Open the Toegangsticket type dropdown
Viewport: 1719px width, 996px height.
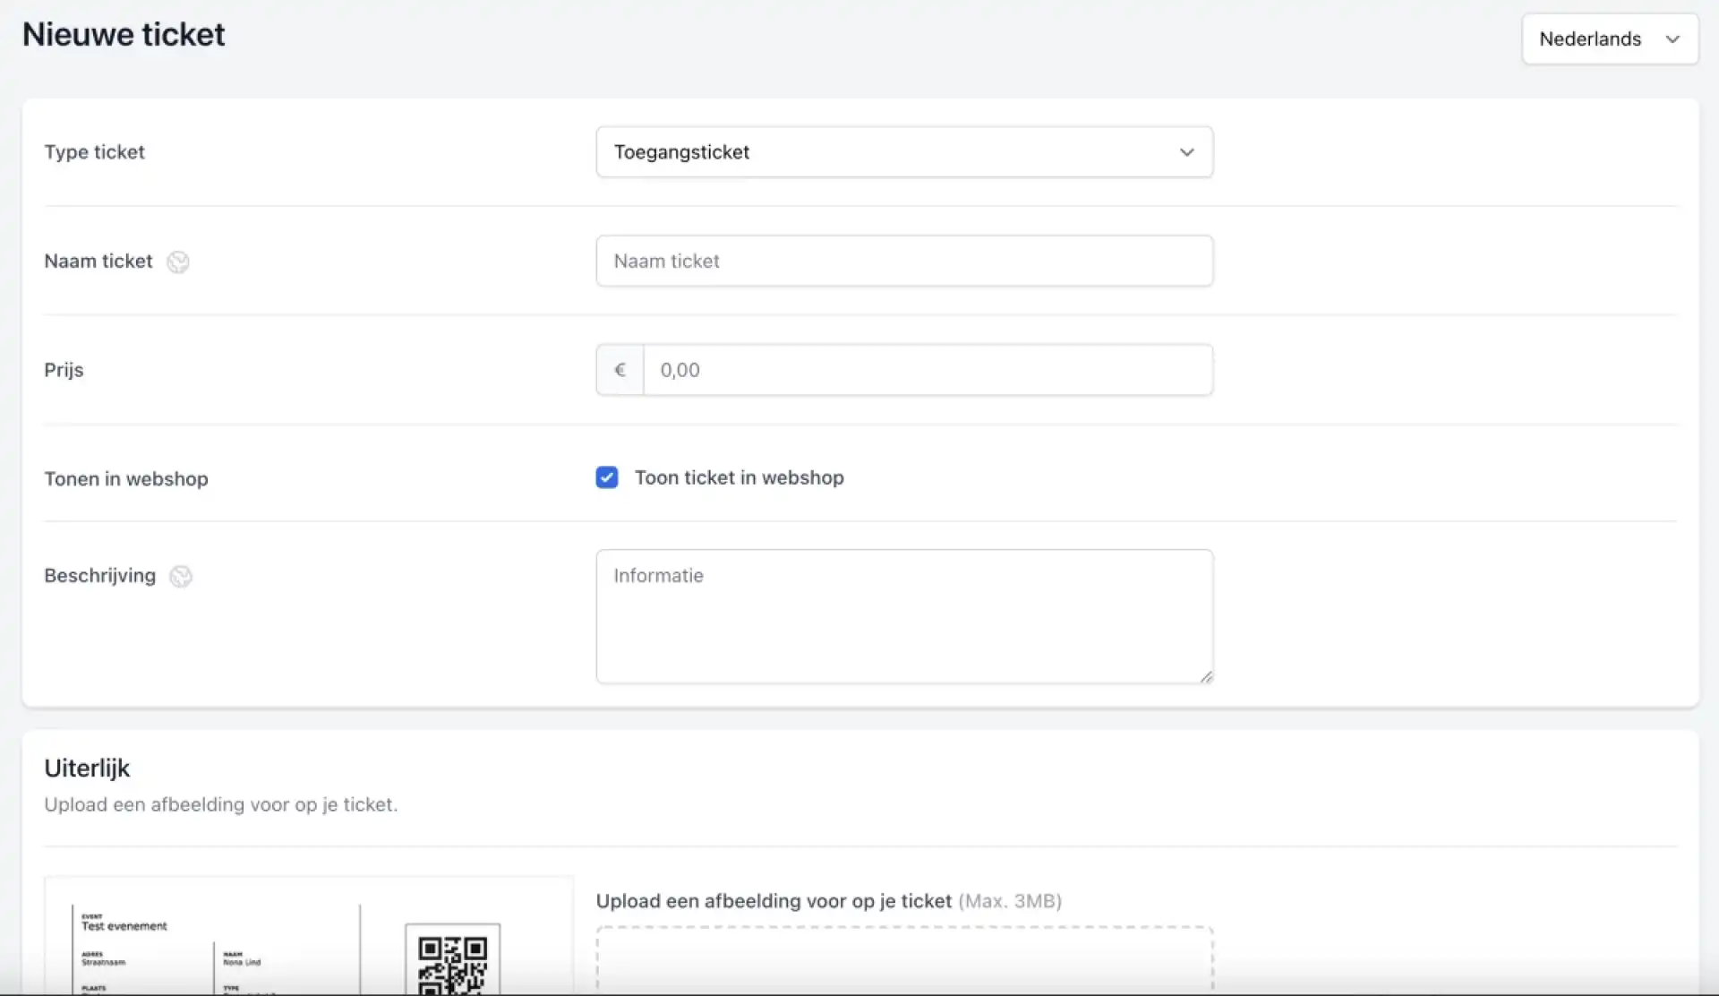[x=895, y=152]
